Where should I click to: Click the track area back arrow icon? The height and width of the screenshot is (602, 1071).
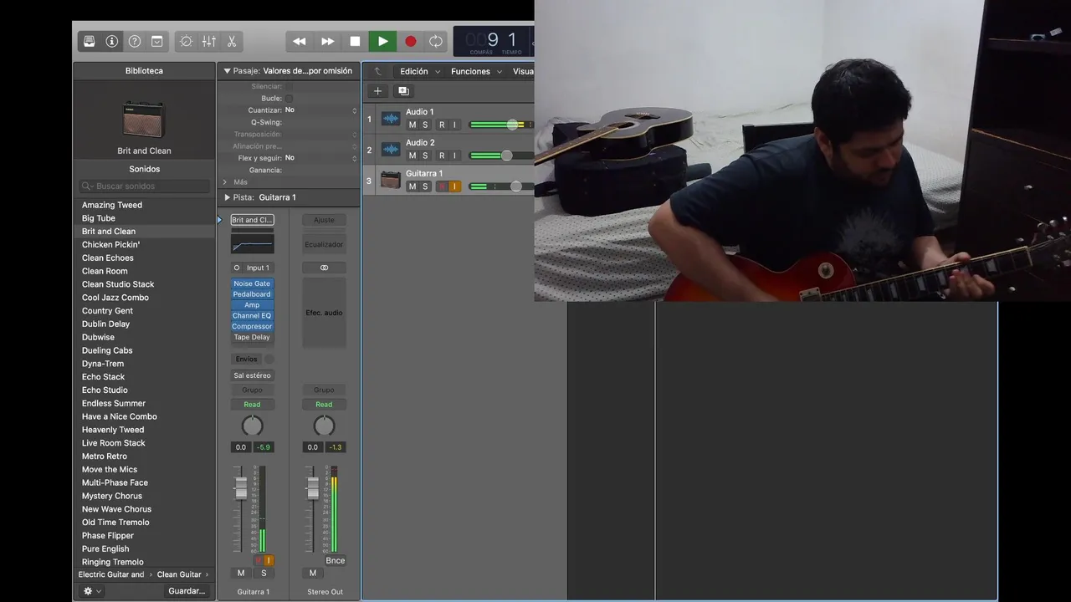point(378,72)
